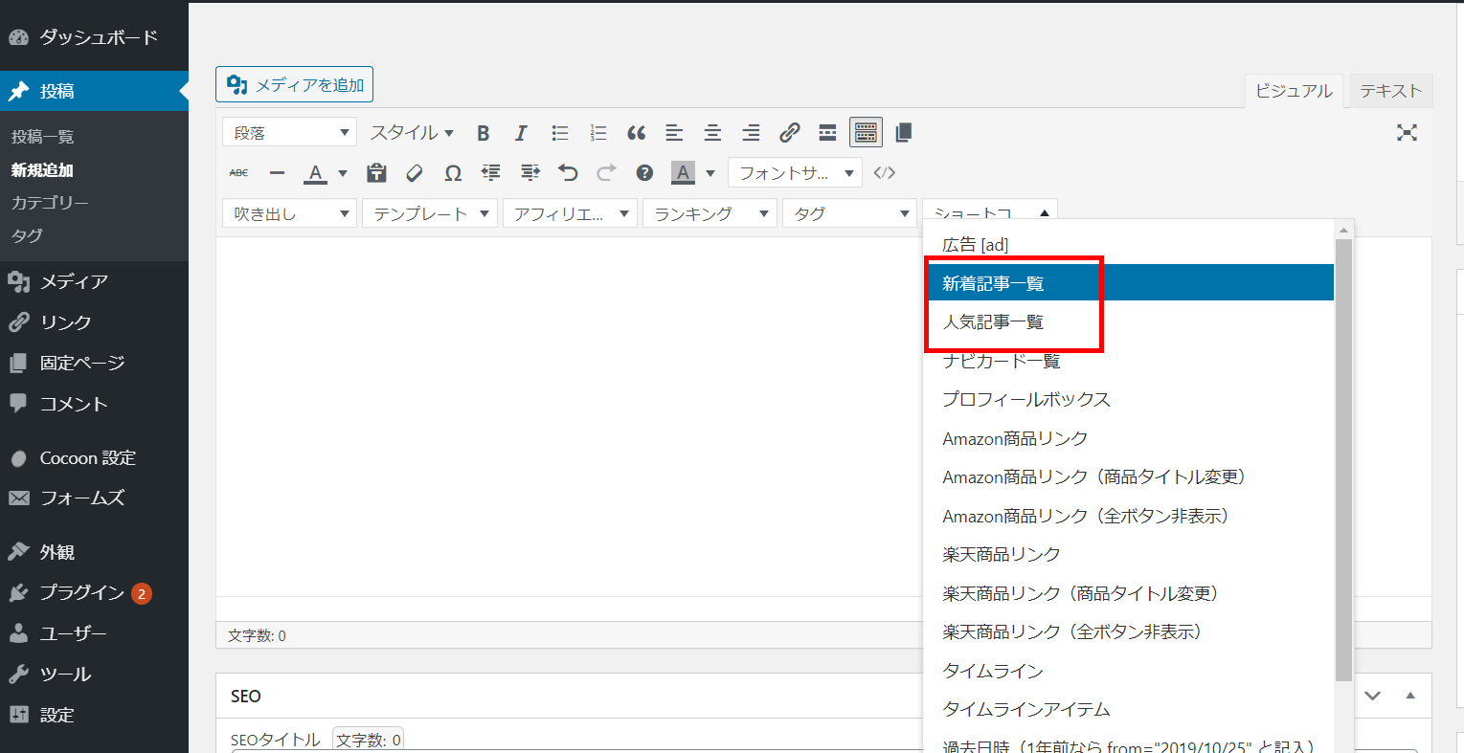Viewport: 1464px width, 753px height.
Task: Insert special character with omega icon
Action: (453, 173)
